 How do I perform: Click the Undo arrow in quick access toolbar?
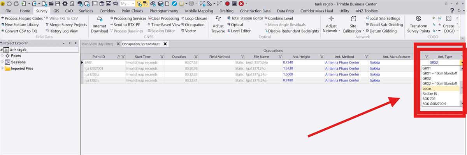[9, 3]
